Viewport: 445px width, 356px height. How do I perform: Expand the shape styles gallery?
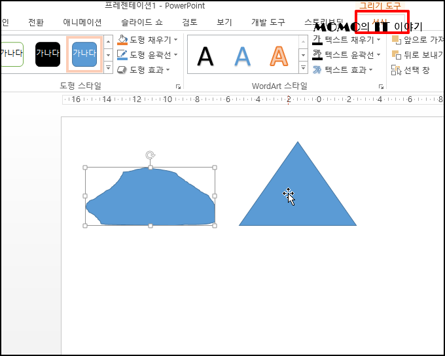108,68
